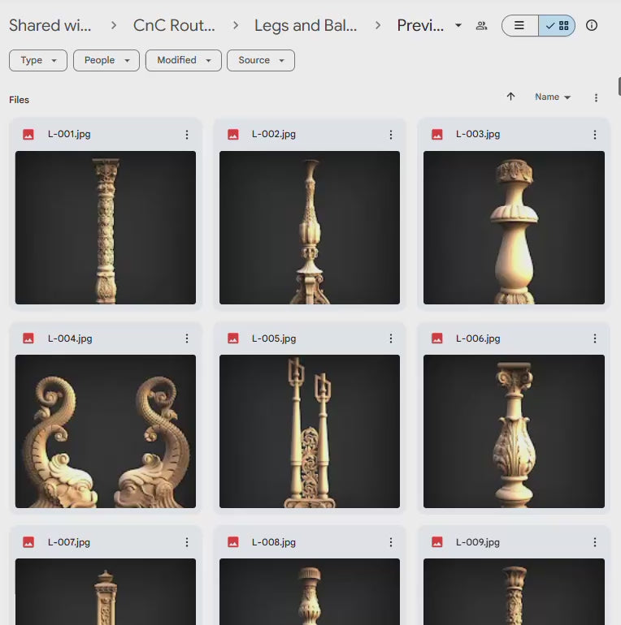This screenshot has height=625, width=621.
Task: Select the L-009.jpg thumbnail preview
Action: pyautogui.click(x=514, y=592)
